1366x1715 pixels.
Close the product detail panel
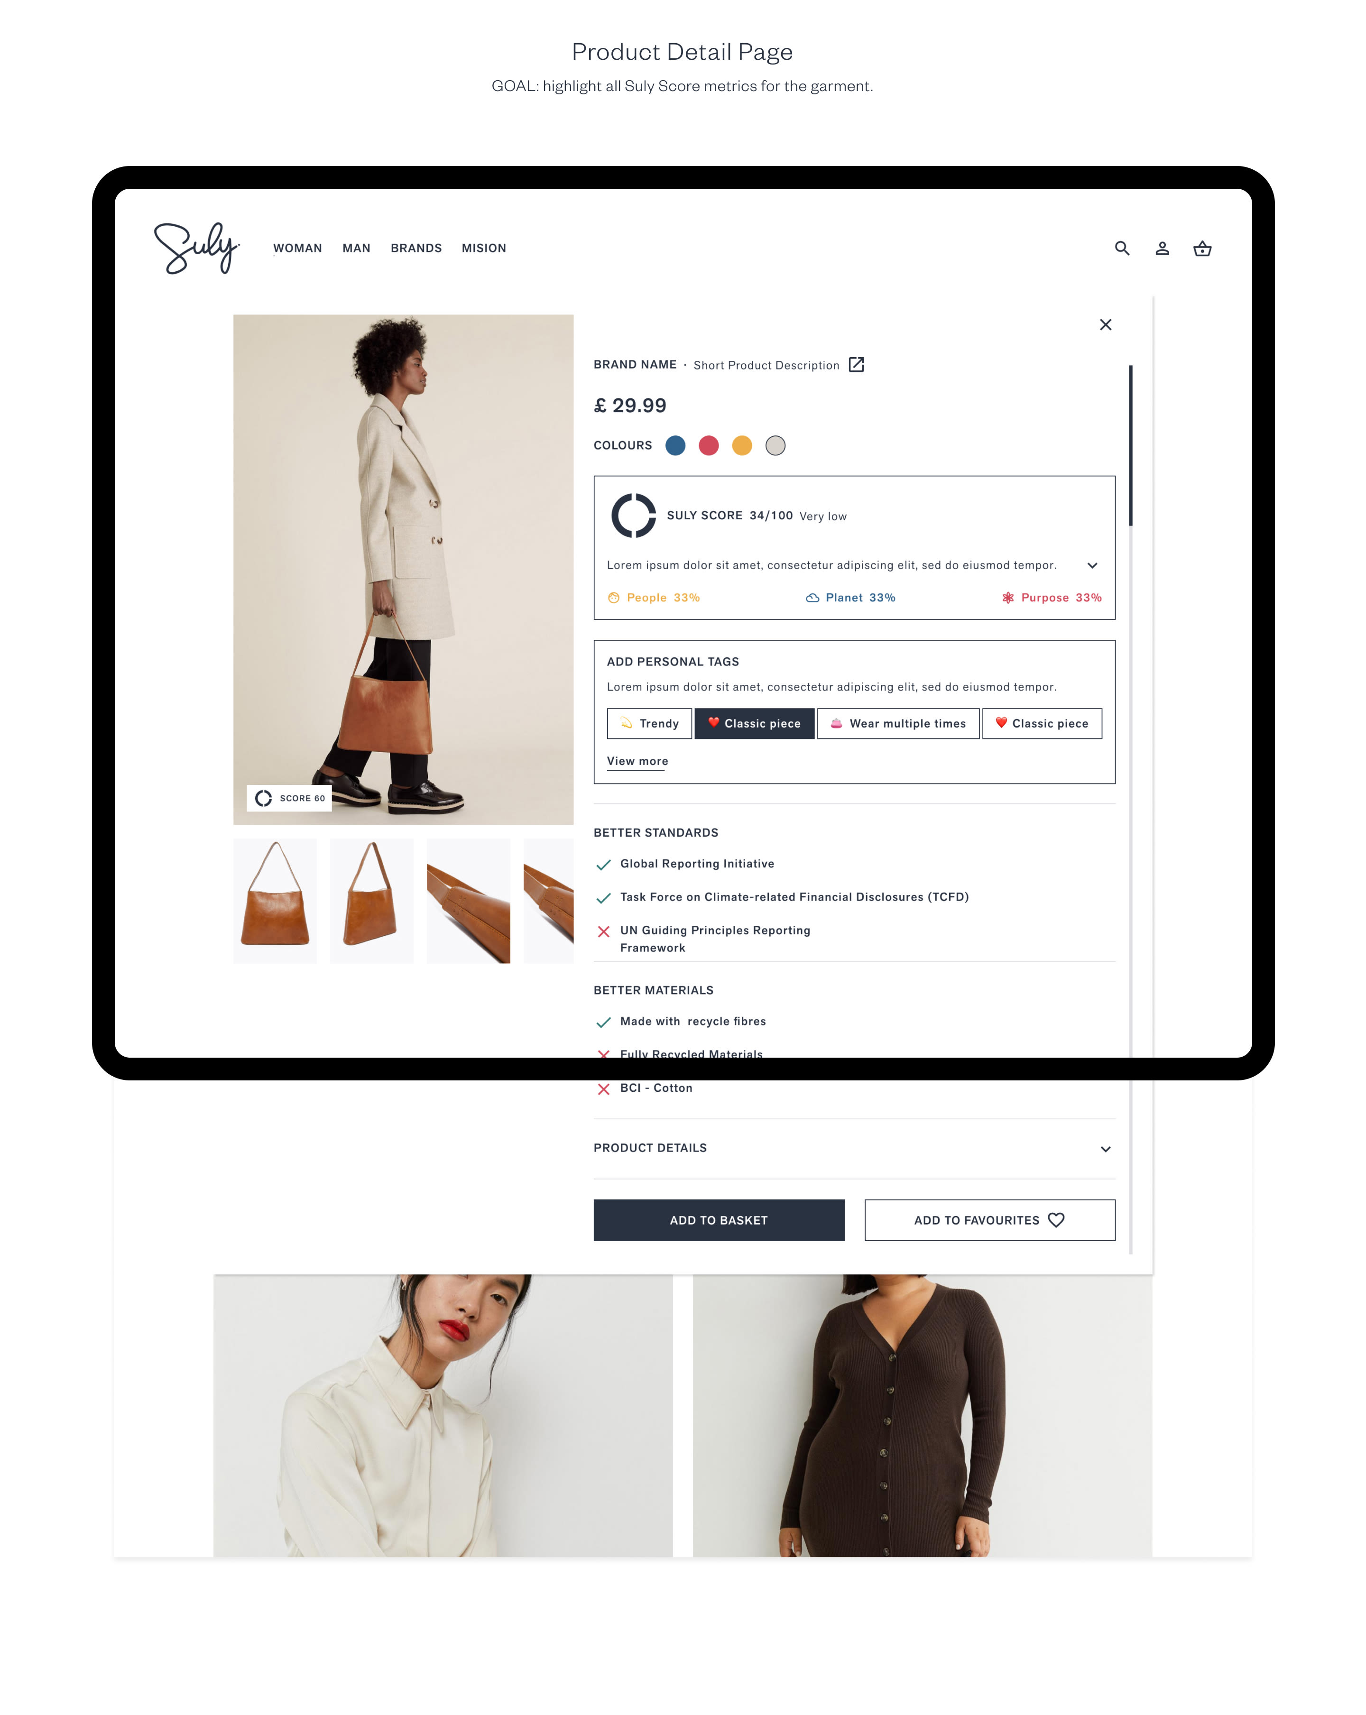pyautogui.click(x=1105, y=324)
